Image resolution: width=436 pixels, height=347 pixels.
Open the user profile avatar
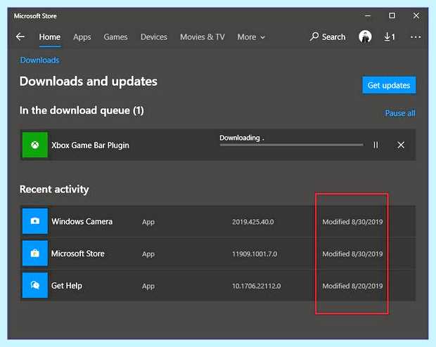coord(365,37)
